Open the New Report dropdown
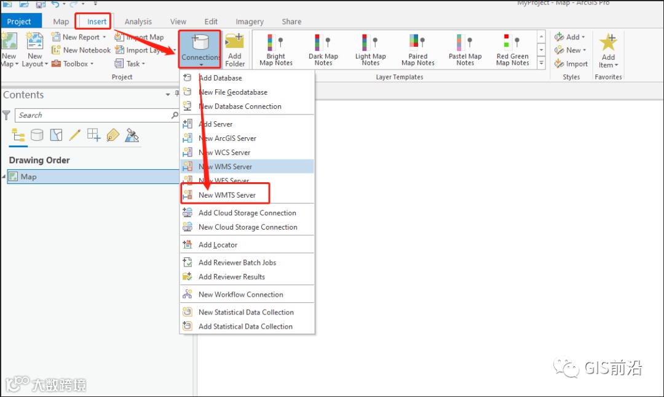This screenshot has width=664, height=397. pos(79,37)
